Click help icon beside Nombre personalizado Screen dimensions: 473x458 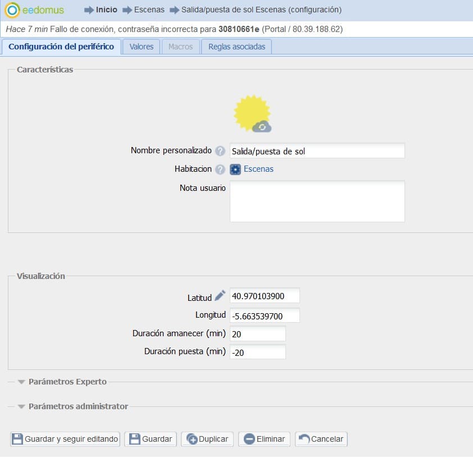(x=220, y=151)
